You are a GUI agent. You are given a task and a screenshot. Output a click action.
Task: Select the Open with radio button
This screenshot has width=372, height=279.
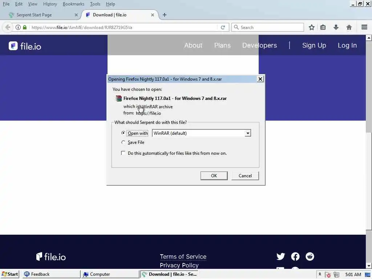(x=123, y=133)
